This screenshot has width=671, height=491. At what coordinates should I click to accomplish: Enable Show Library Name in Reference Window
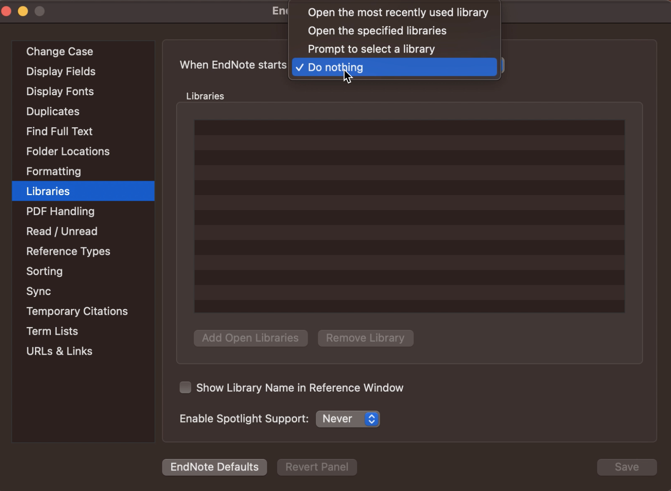pos(185,388)
